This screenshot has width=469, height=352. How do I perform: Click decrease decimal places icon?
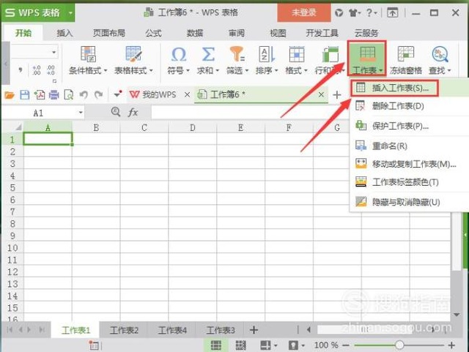click(51, 70)
